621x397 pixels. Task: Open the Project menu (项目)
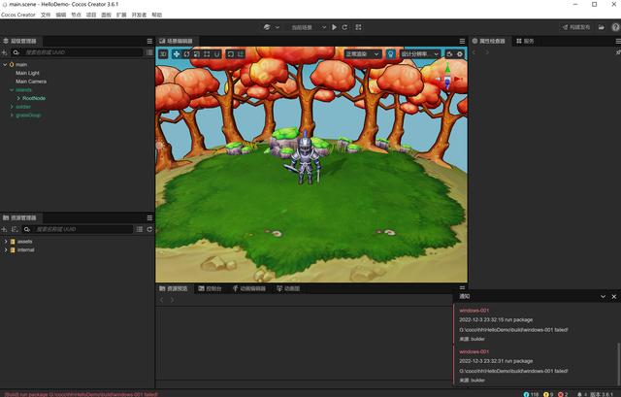tap(91, 15)
